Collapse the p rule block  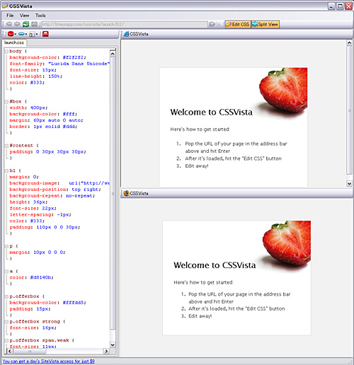click(6, 246)
